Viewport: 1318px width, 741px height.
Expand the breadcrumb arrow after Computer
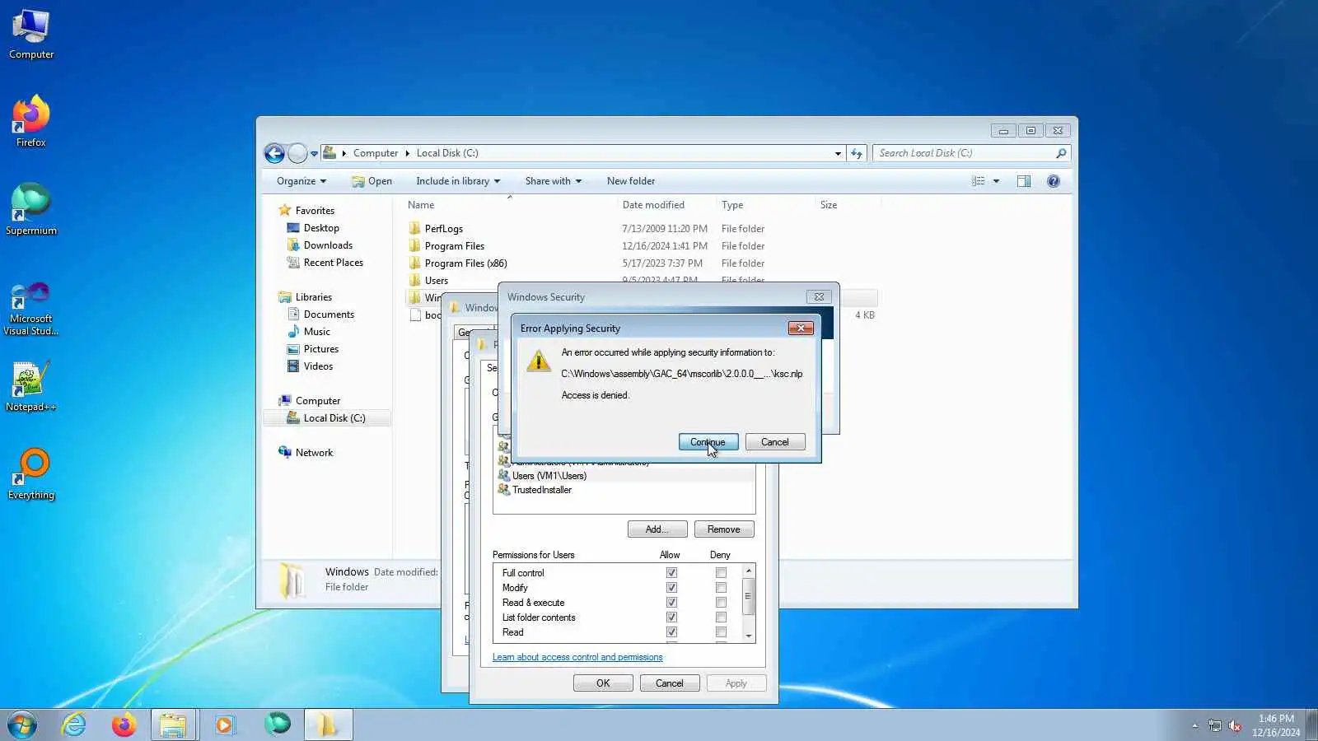pos(407,153)
